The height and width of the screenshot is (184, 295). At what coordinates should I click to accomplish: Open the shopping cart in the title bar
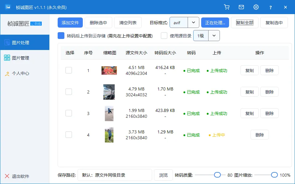pos(227,7)
